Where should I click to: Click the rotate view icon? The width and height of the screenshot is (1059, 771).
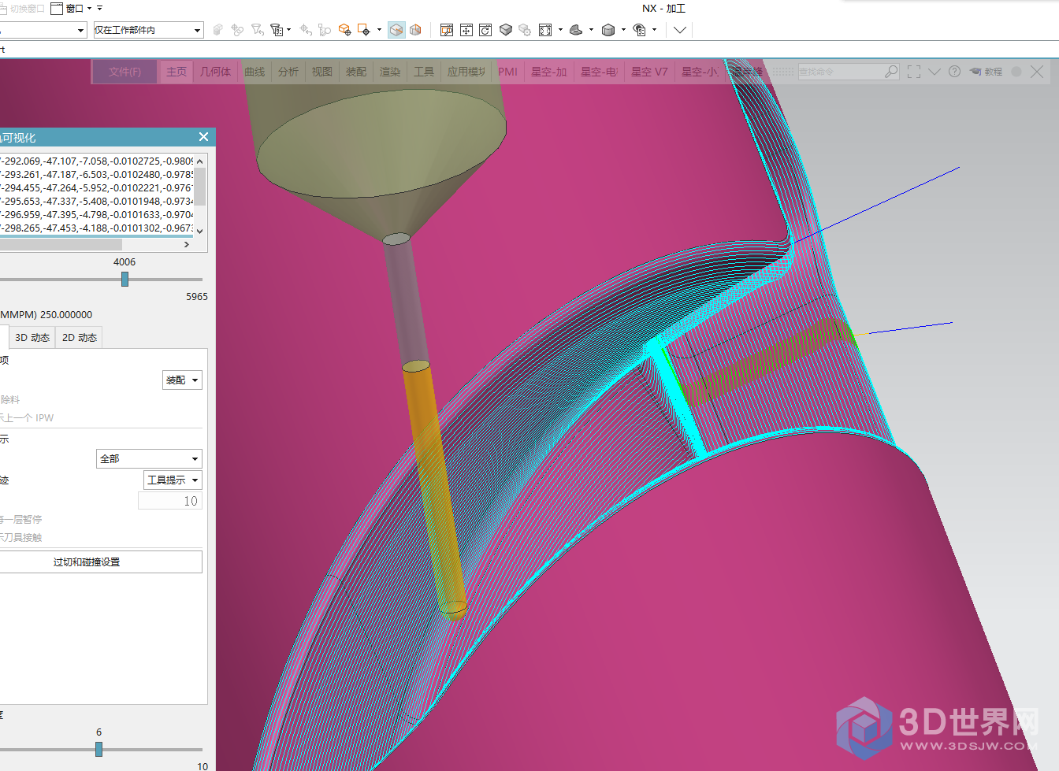point(485,30)
